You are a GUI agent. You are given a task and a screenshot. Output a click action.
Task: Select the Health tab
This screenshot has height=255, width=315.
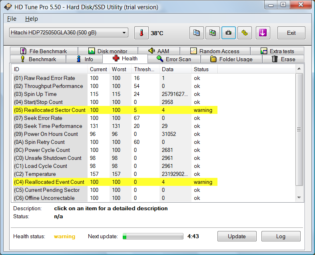click(x=125, y=58)
